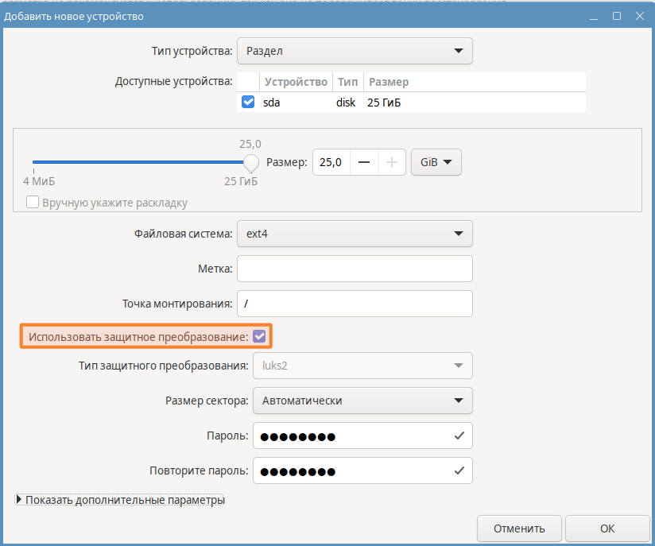Open the GiB size unit dropdown
Image resolution: width=655 pixels, height=546 pixels.
pyautogui.click(x=436, y=162)
